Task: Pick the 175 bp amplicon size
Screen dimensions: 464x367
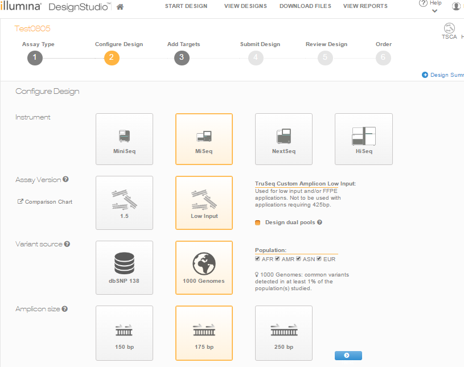Action: tap(204, 333)
